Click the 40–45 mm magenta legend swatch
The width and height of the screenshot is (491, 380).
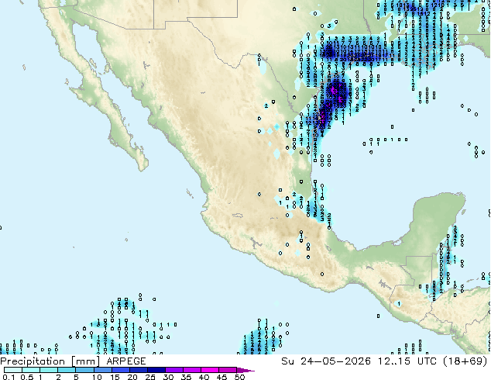tap(210, 370)
